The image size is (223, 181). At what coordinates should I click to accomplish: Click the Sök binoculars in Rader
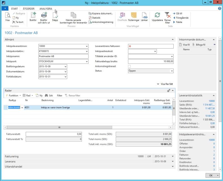coord(49,95)
